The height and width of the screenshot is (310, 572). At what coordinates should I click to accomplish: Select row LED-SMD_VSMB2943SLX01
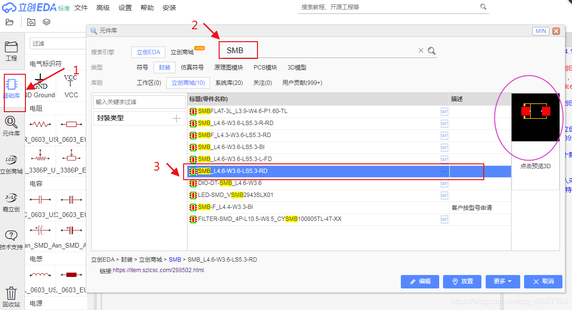point(349,195)
